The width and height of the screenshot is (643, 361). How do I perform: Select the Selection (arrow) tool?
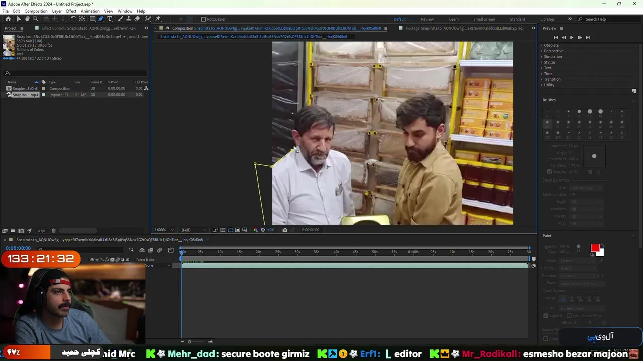(x=19, y=19)
